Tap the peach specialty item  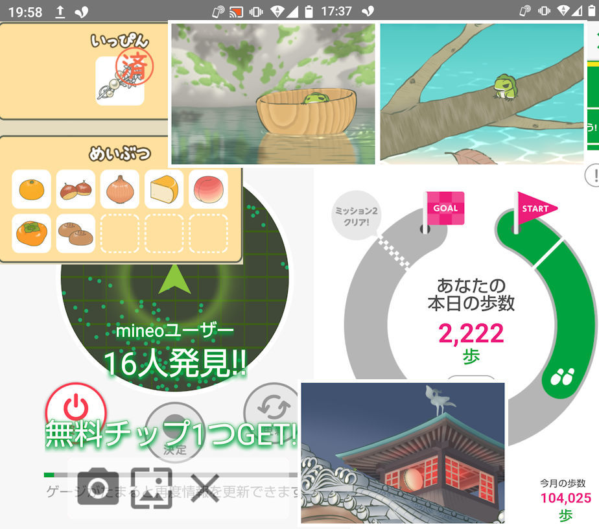[208, 189]
